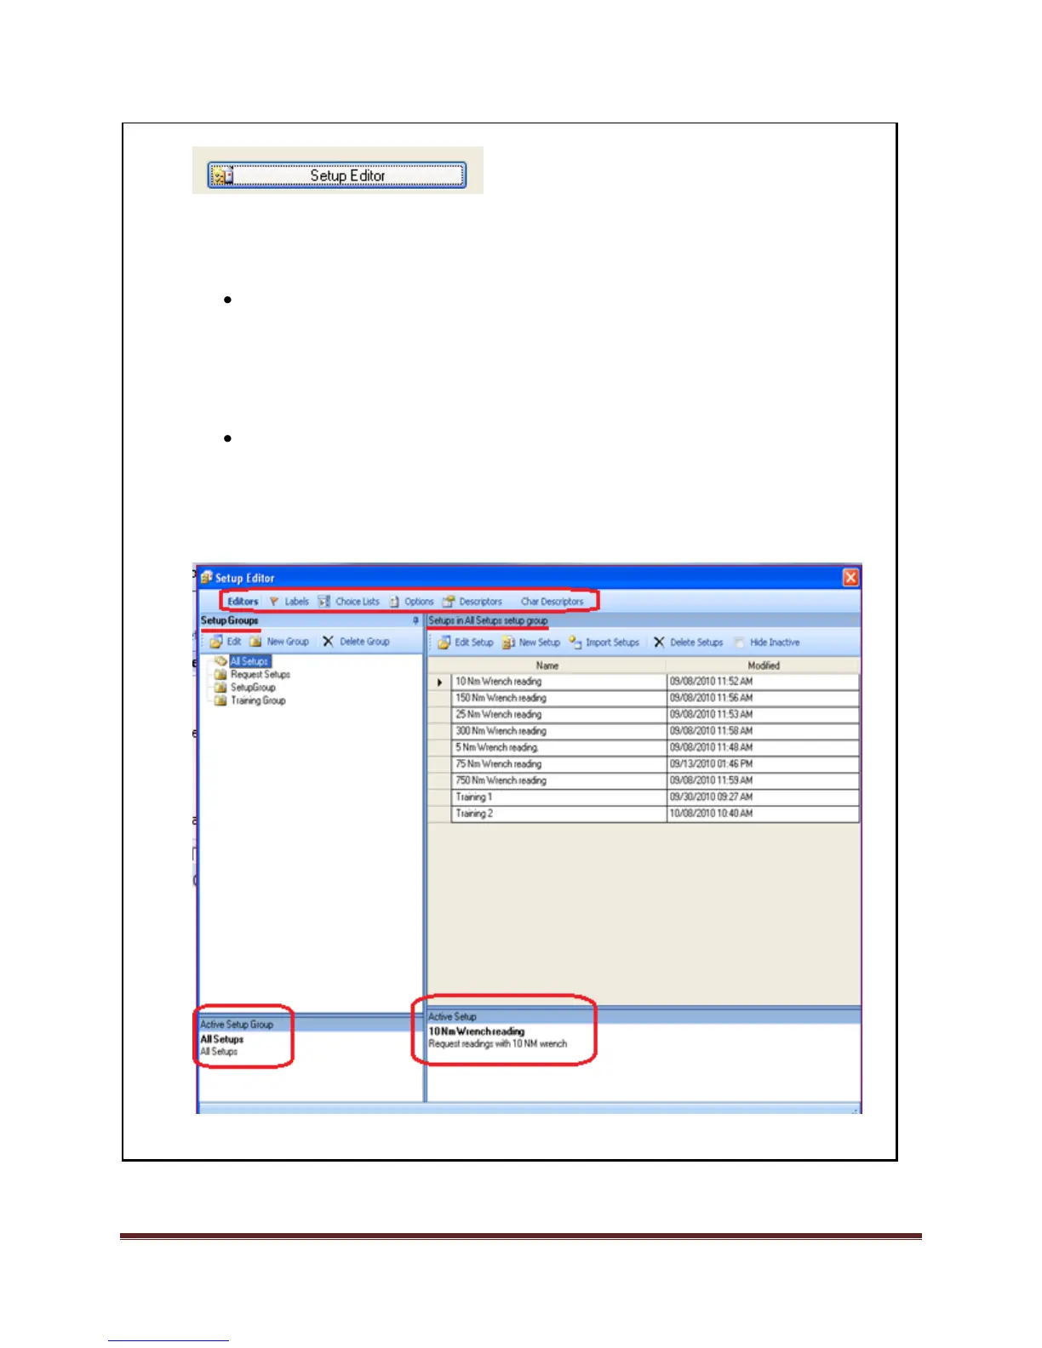1042x1348 pixels.
Task: Click the row selector arrow for 10 Nm row
Action: 440,682
